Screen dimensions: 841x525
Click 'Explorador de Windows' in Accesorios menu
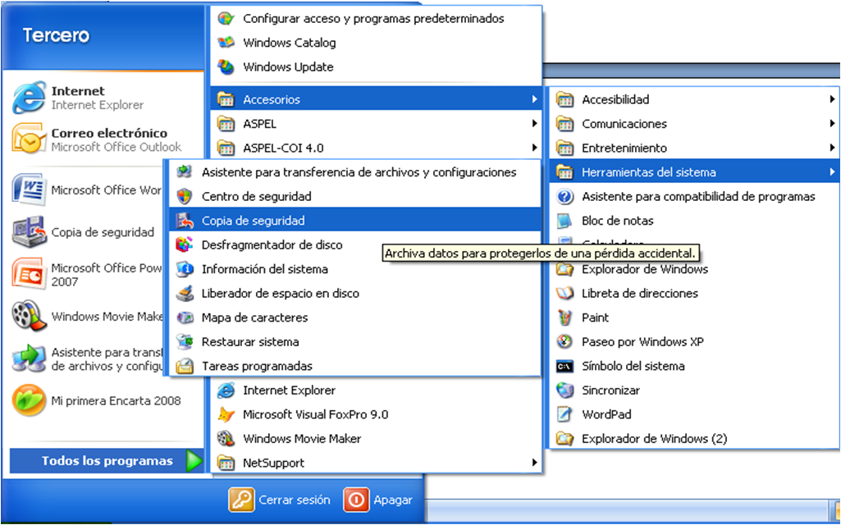click(x=645, y=269)
